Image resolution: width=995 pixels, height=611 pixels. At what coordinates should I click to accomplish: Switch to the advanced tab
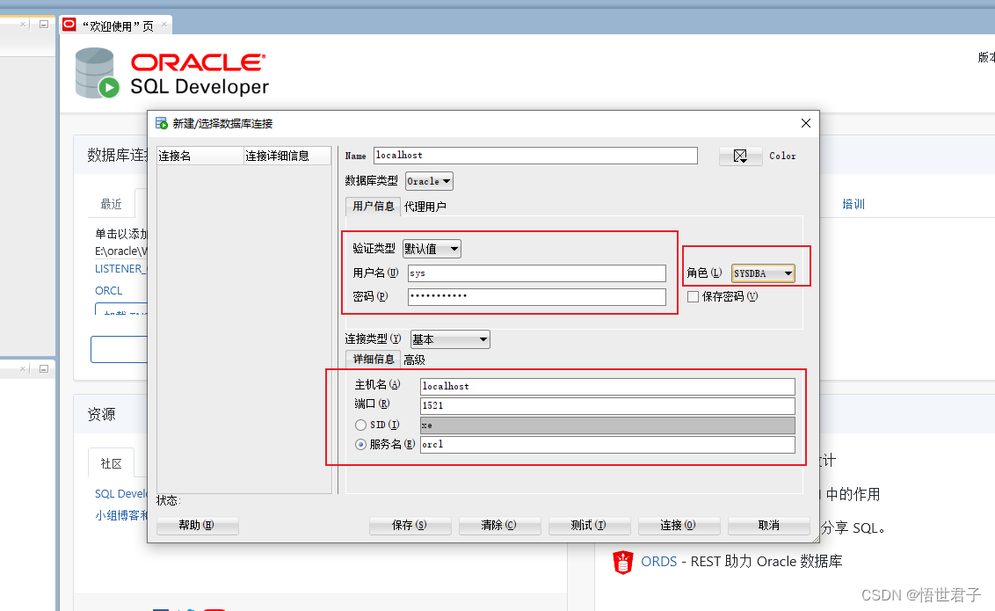(x=414, y=360)
